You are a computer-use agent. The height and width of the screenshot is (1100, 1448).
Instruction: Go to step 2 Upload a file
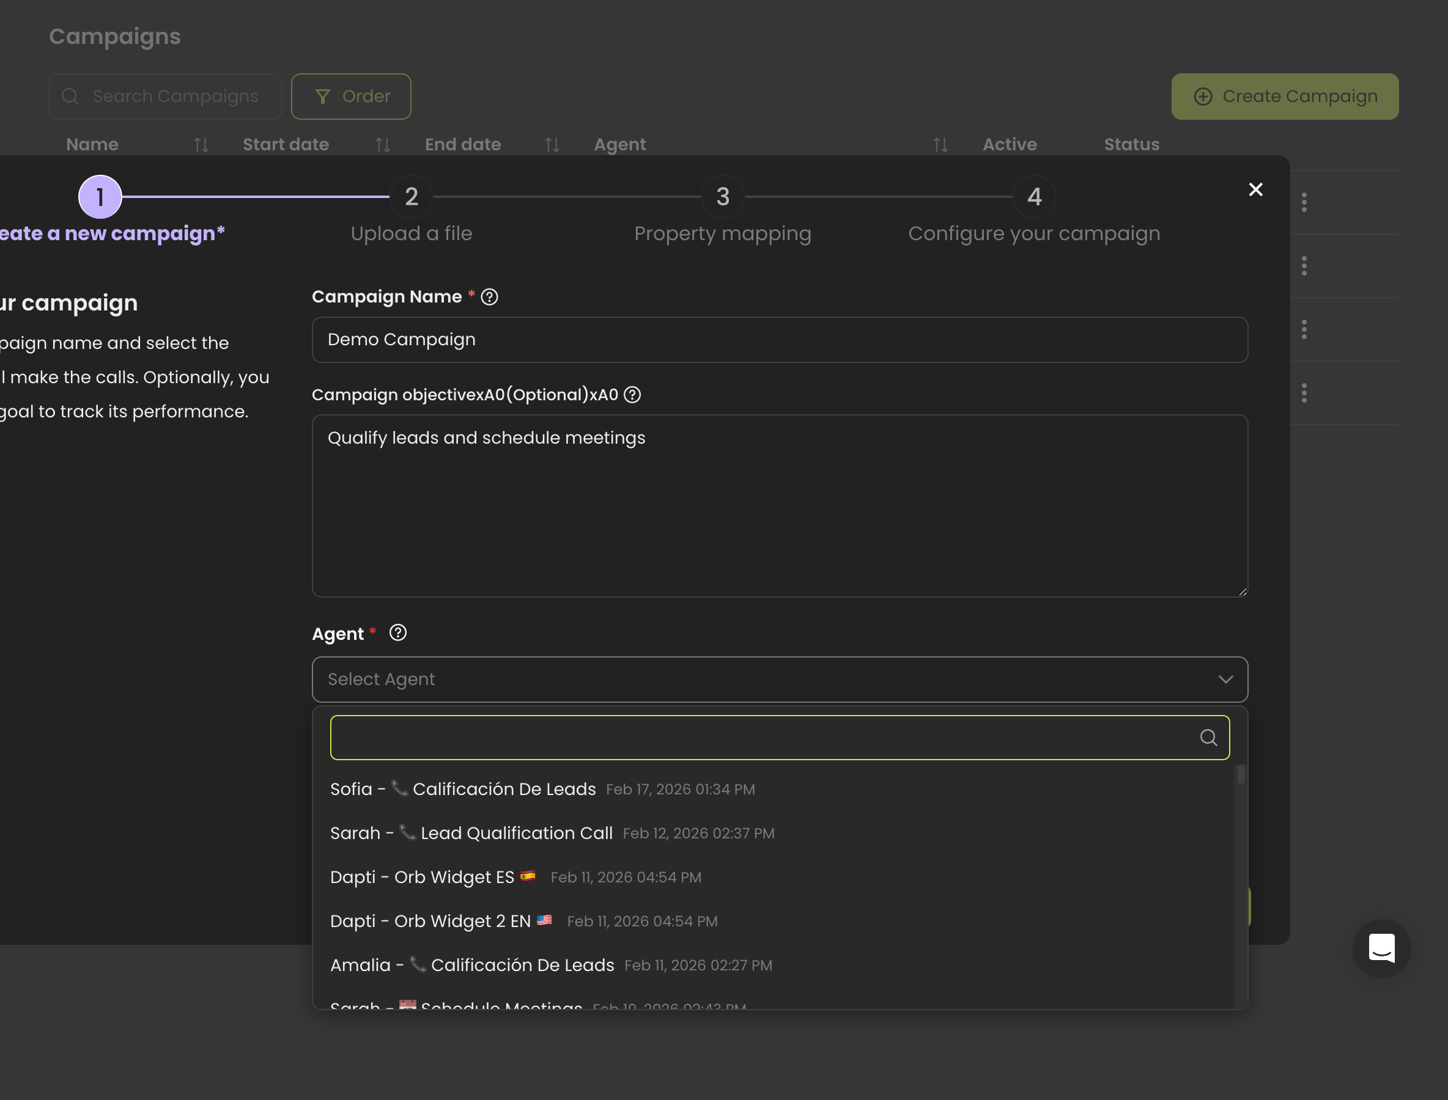click(412, 197)
